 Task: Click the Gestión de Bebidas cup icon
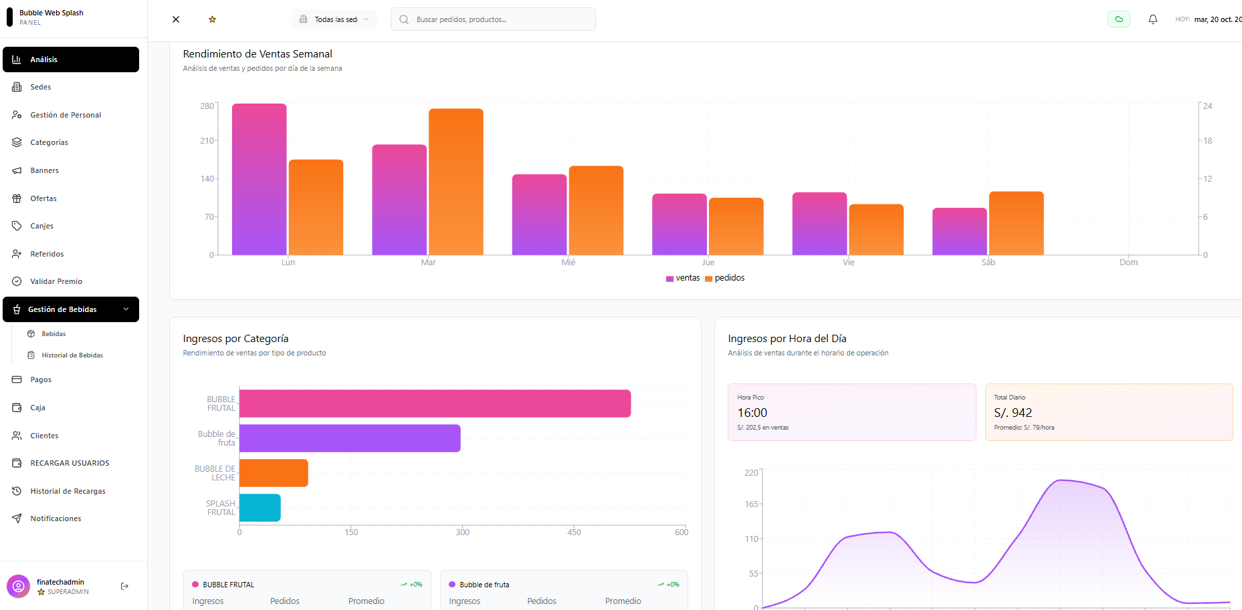[x=17, y=309]
